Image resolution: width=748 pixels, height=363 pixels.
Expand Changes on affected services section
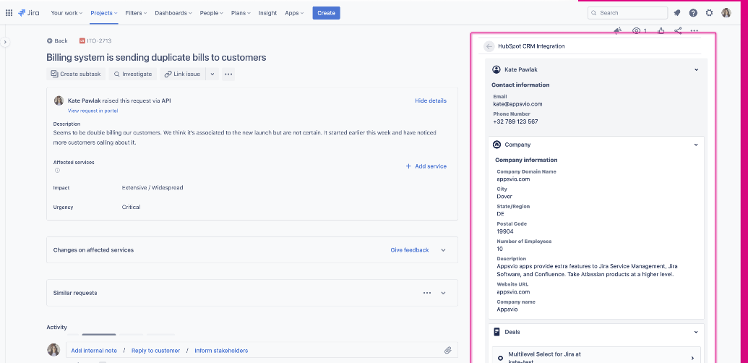pyautogui.click(x=443, y=250)
